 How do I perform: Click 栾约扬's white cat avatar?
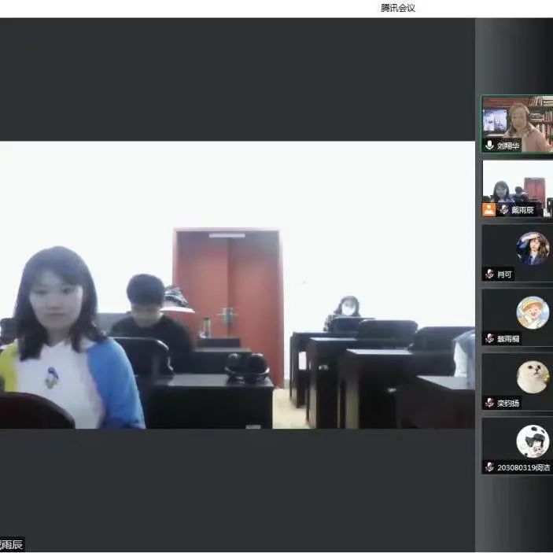(533, 377)
